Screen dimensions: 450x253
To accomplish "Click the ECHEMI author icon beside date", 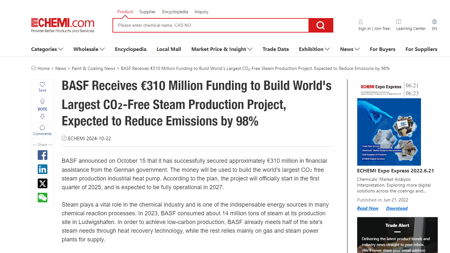I will coord(64,139).
